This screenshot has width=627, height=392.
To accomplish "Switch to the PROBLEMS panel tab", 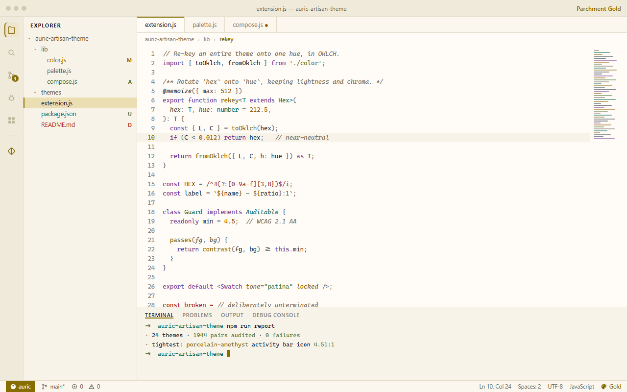I will [x=197, y=315].
